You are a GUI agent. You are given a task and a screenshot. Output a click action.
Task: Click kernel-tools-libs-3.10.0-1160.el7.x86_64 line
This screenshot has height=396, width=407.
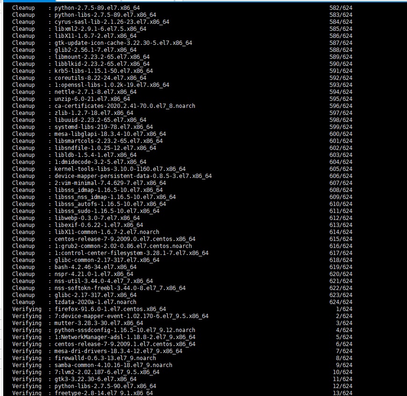click(120, 169)
